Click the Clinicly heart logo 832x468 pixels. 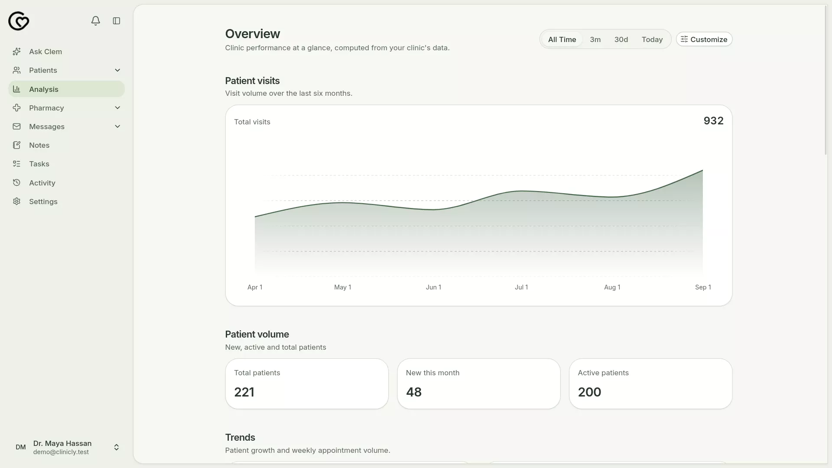pyautogui.click(x=19, y=21)
